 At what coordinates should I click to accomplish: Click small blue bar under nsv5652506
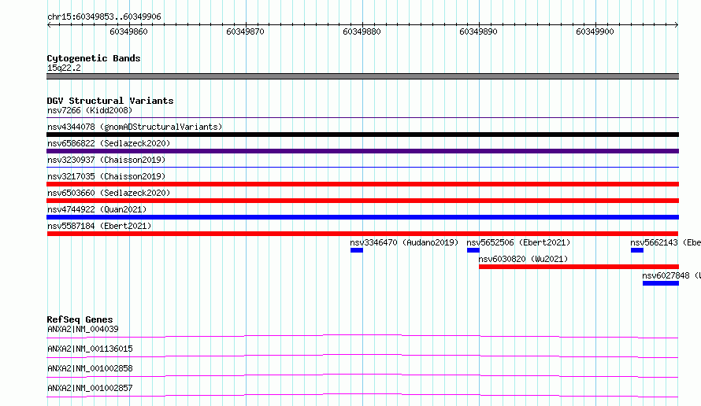click(x=473, y=250)
